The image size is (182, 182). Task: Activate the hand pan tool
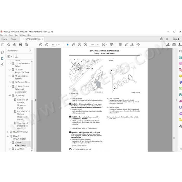74,45
